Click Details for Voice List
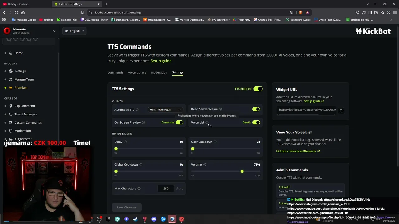The width and height of the screenshot is (399, 224). tap(247, 123)
